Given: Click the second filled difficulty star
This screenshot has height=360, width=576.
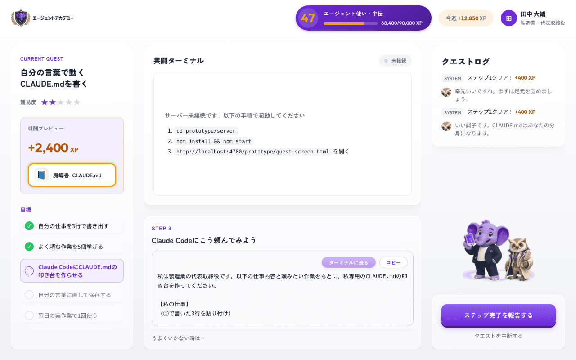Looking at the screenshot, I should point(53,102).
